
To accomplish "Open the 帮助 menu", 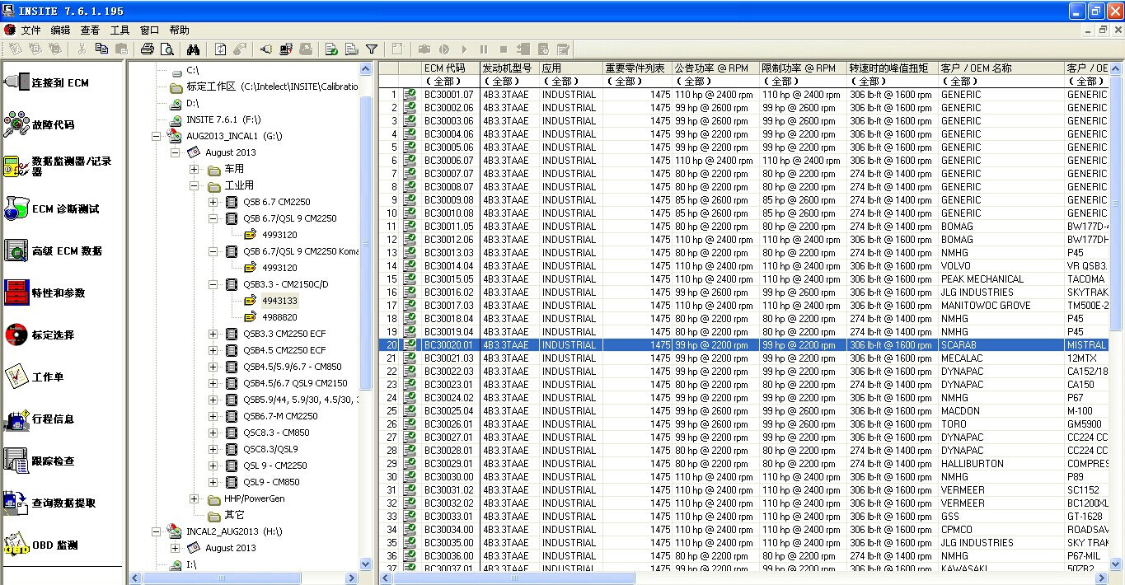I will tap(179, 30).
